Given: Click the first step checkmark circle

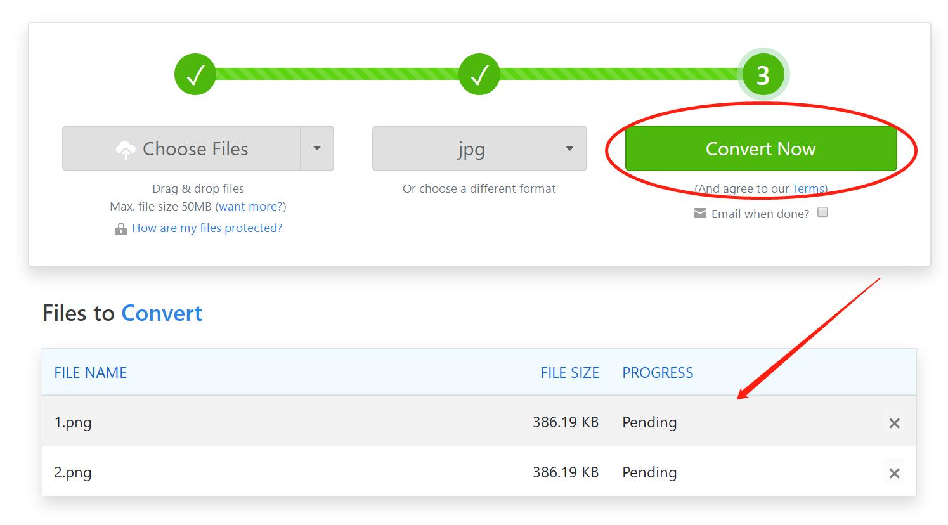Looking at the screenshot, I should coord(195,75).
